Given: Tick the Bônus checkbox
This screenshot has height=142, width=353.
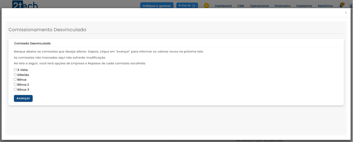Looking at the screenshot, I should (15, 79).
